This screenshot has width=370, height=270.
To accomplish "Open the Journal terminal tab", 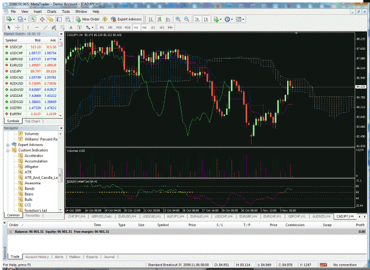I will [x=109, y=257].
